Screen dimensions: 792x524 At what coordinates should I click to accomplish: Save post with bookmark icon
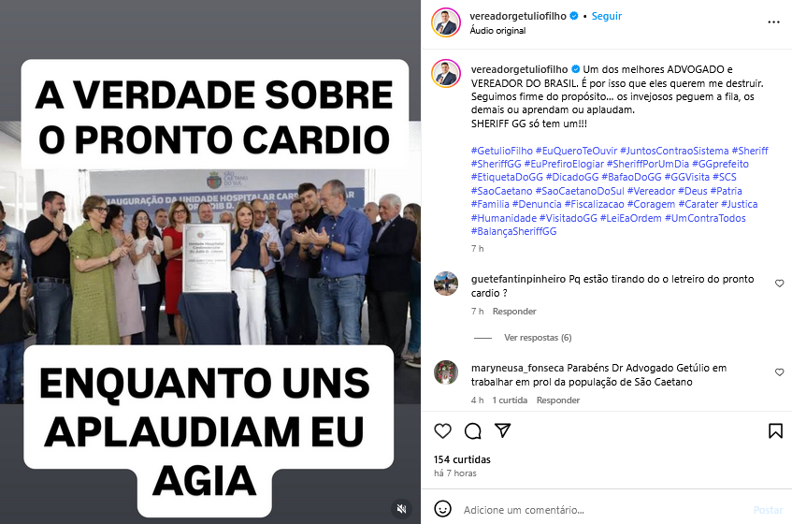coord(775,430)
